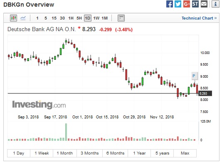This screenshot has height=162, width=222.
Task: Show the 6 Months range
Action: pyautogui.click(x=115, y=153)
